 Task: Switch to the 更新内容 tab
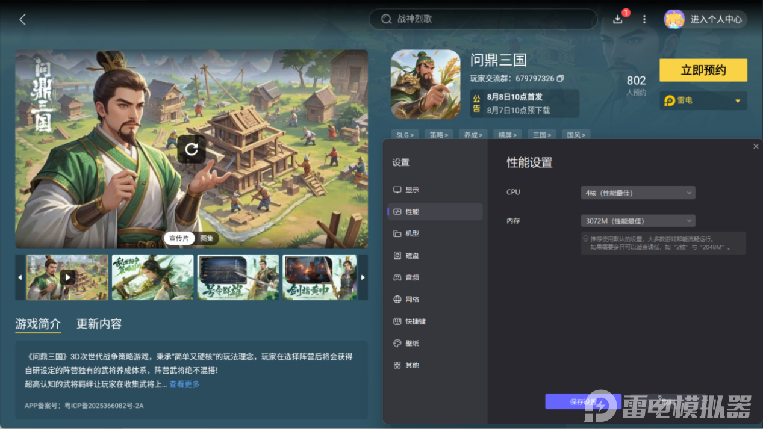99,323
